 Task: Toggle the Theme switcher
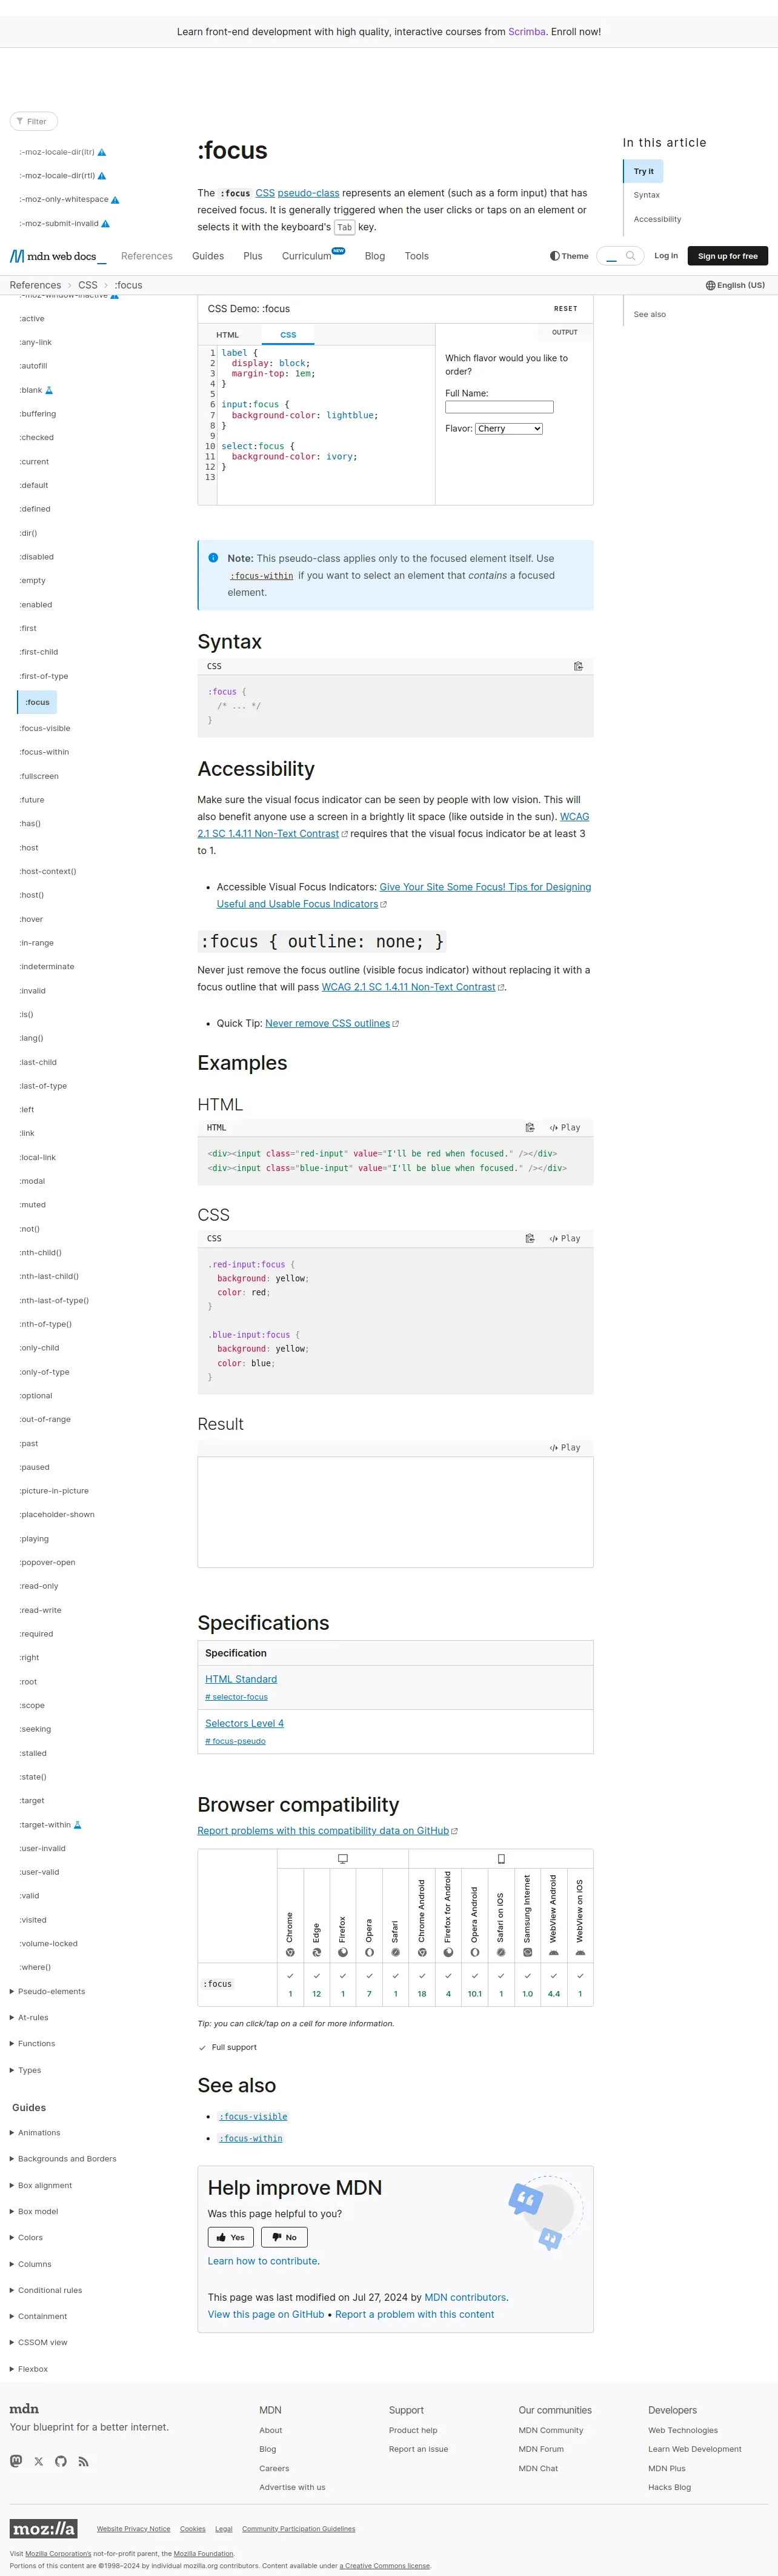(x=569, y=256)
